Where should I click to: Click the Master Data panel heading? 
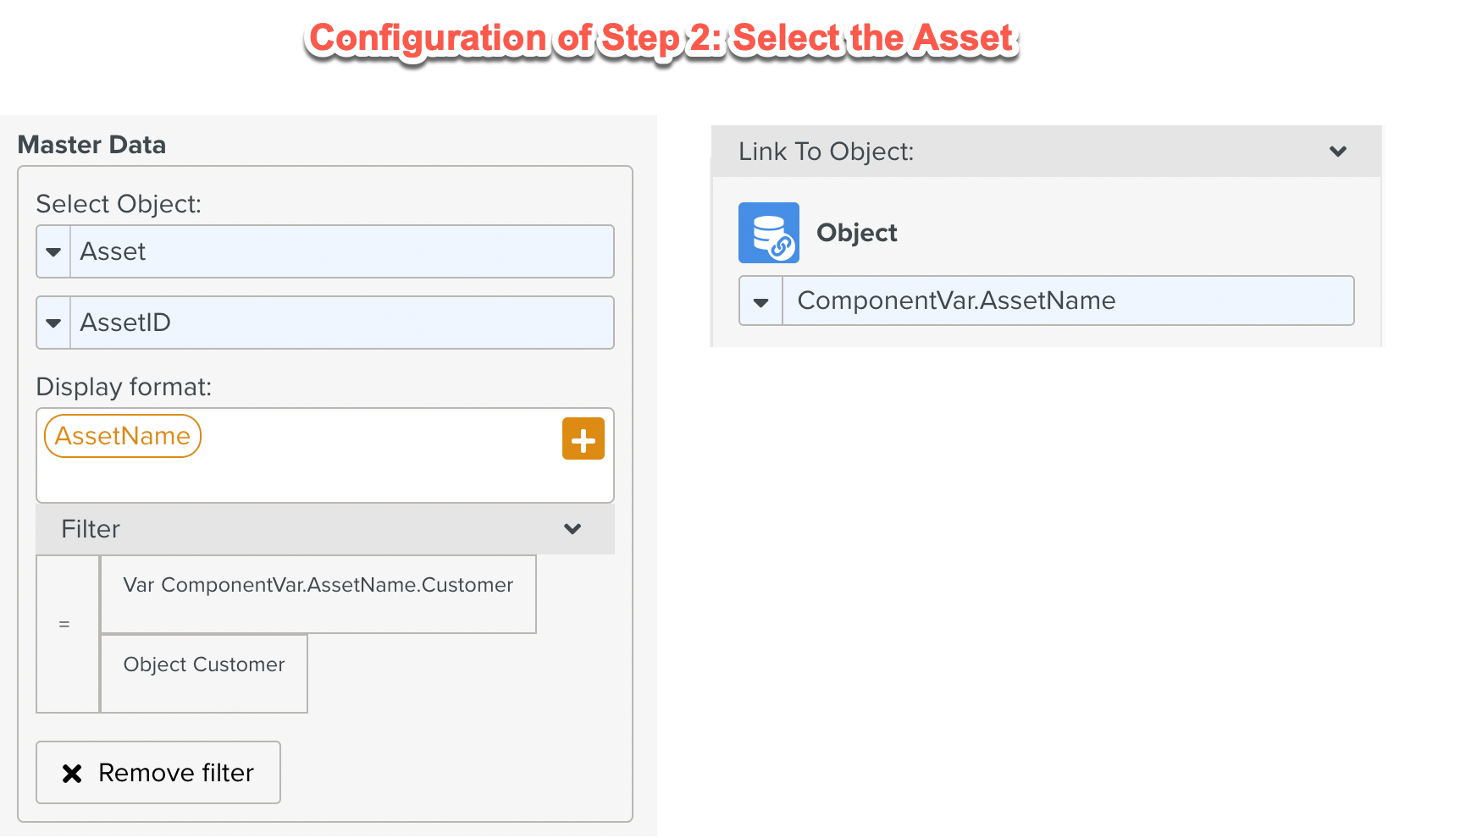tap(91, 145)
